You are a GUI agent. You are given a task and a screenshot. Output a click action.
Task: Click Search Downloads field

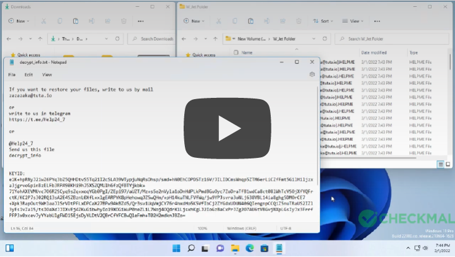(x=151, y=39)
